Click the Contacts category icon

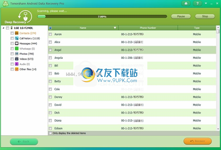pyautogui.click(x=17, y=33)
